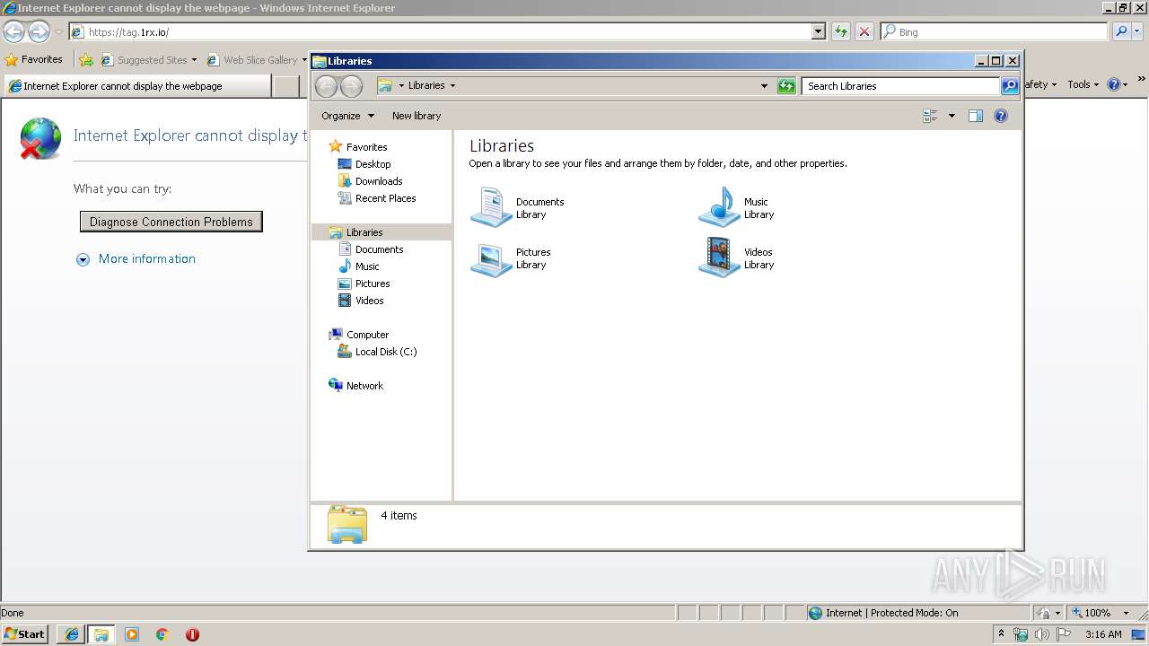Screen dimensions: 1149x646
Task: Select Videos under Libraries in sidebar
Action: point(369,301)
